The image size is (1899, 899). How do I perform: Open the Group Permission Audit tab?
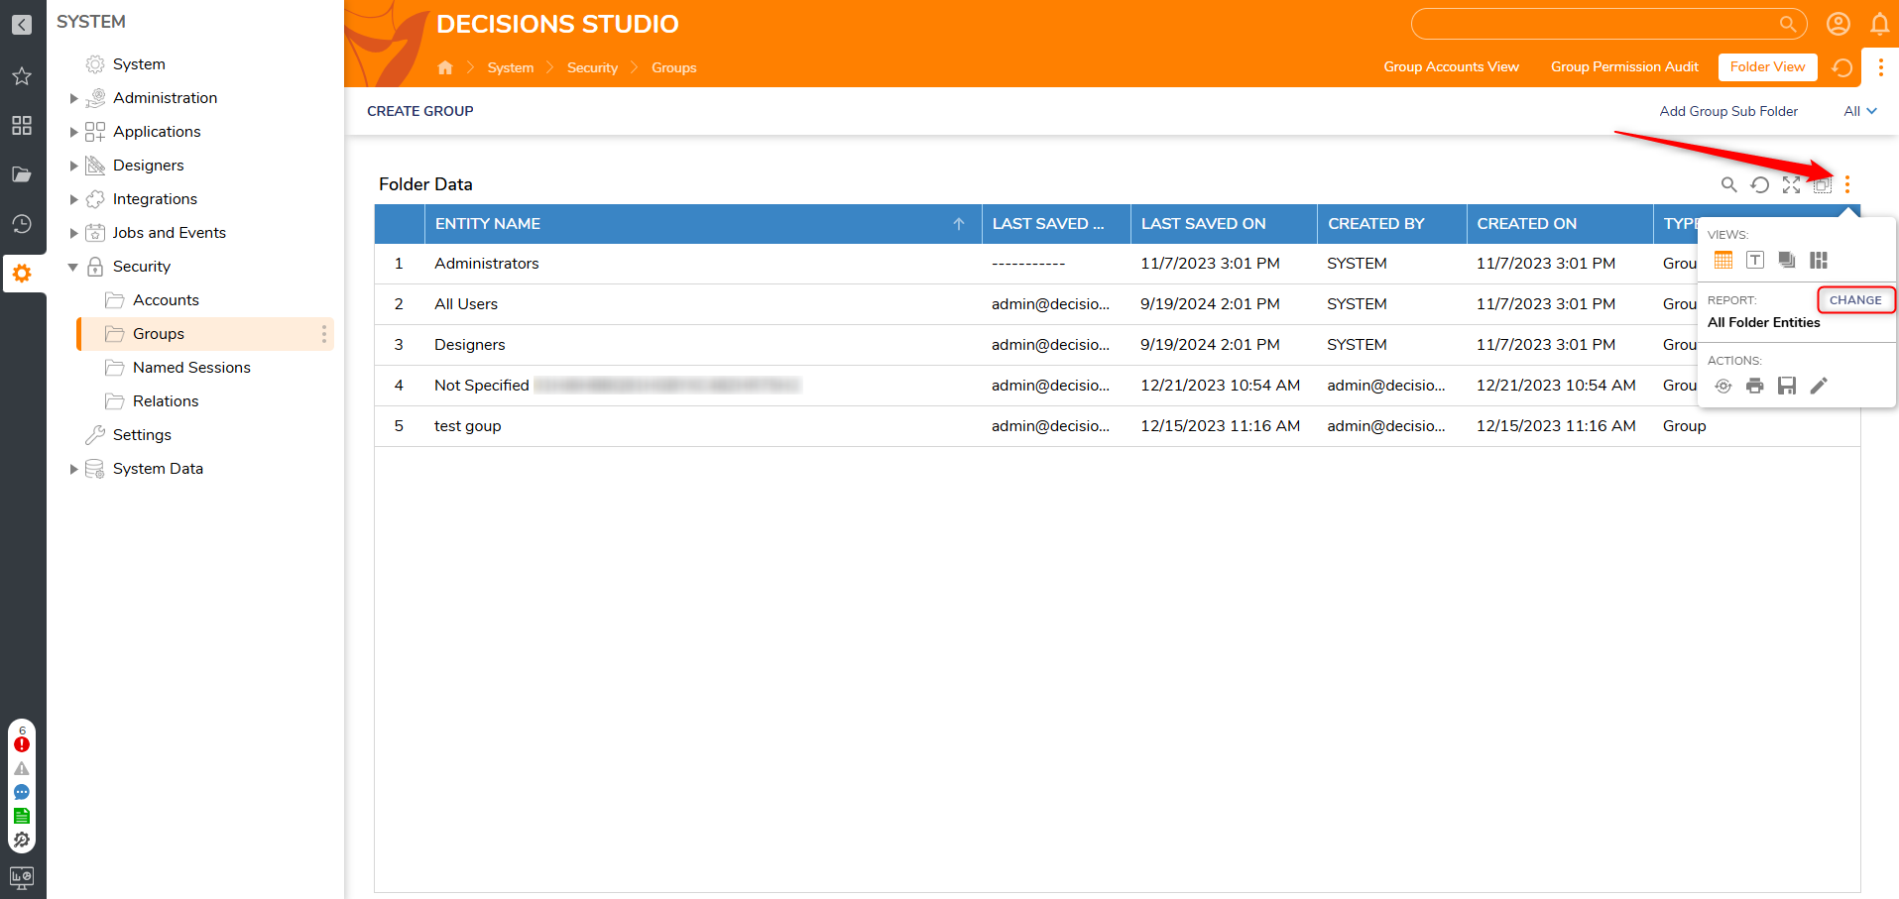[1624, 66]
